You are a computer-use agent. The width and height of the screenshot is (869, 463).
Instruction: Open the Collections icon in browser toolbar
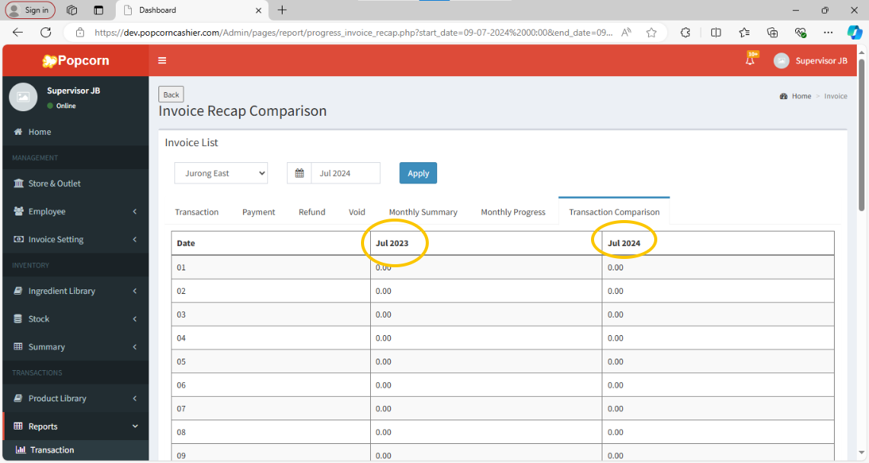click(772, 33)
